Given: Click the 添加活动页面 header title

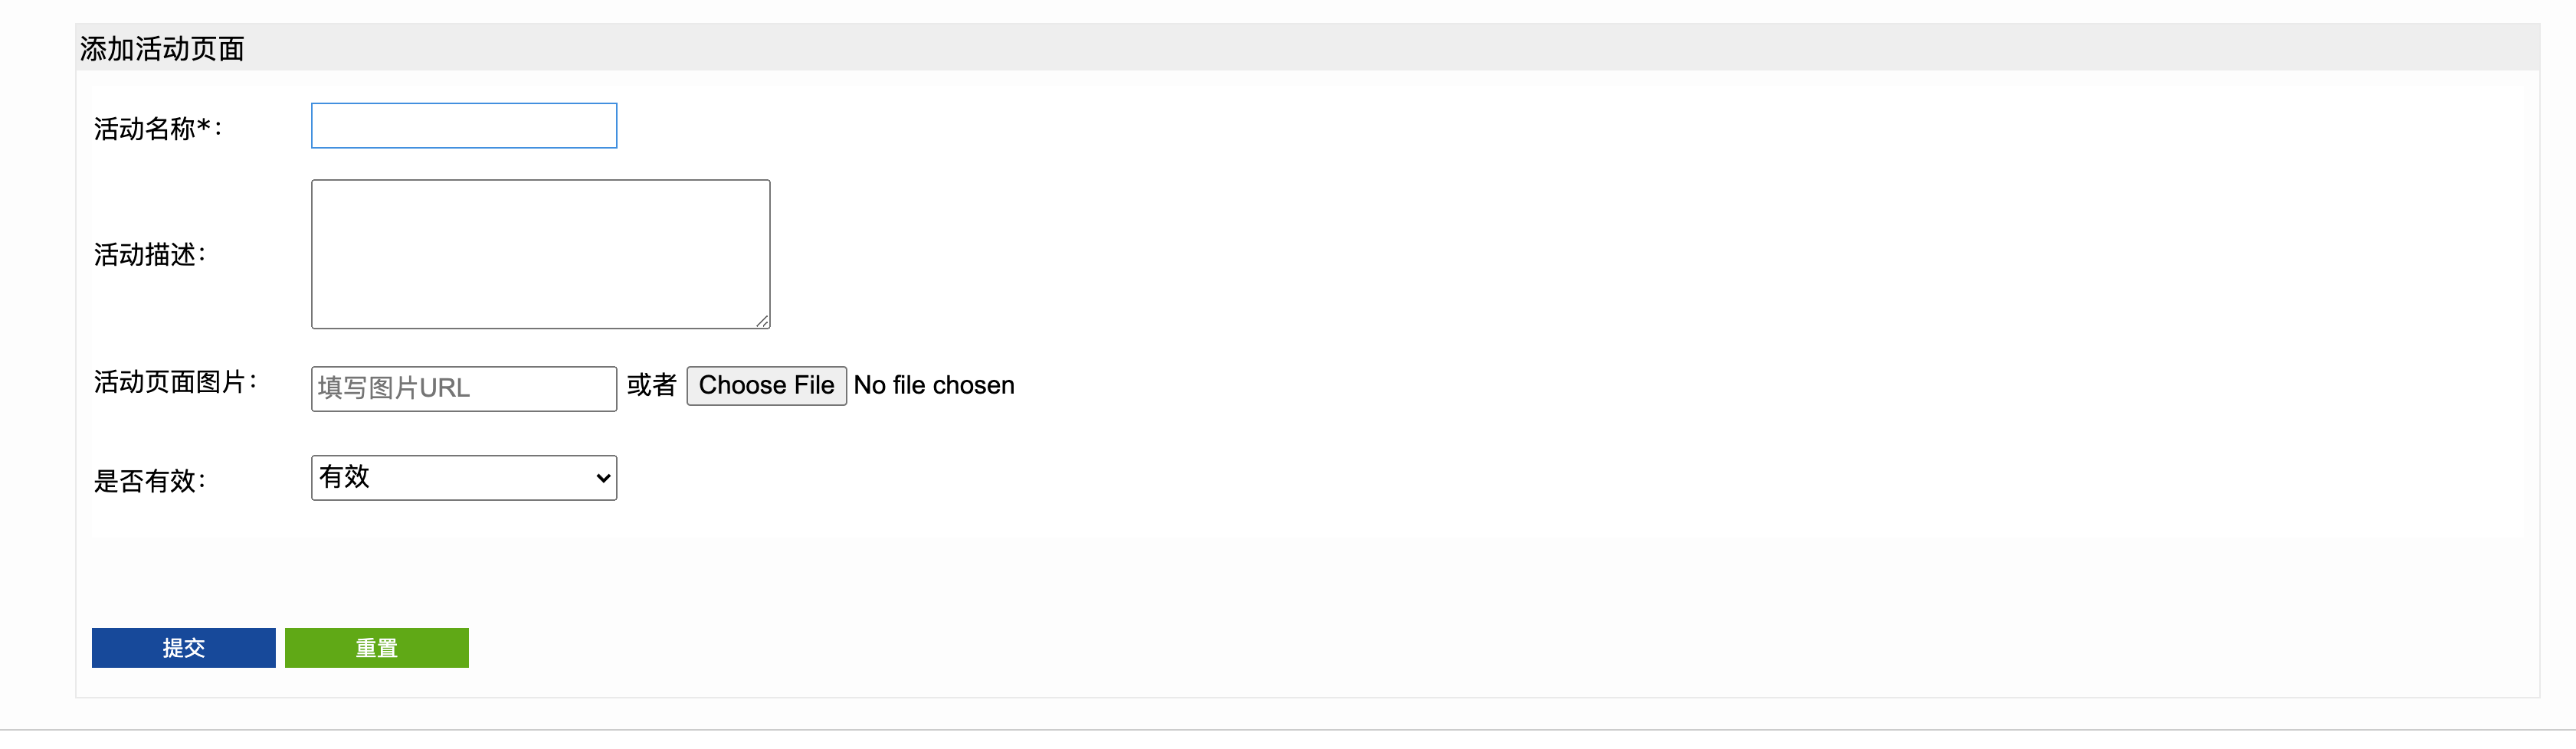Looking at the screenshot, I should (x=162, y=49).
